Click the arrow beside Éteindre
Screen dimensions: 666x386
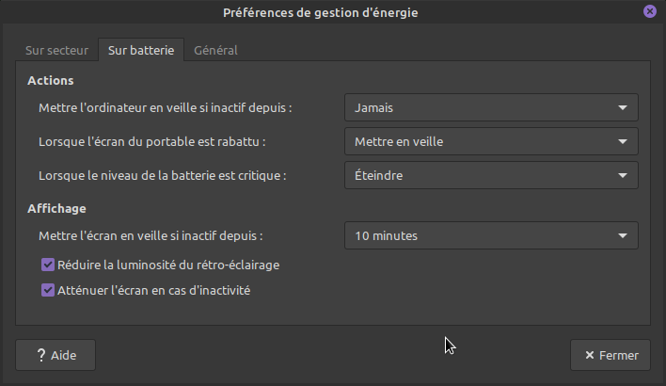[x=623, y=175]
